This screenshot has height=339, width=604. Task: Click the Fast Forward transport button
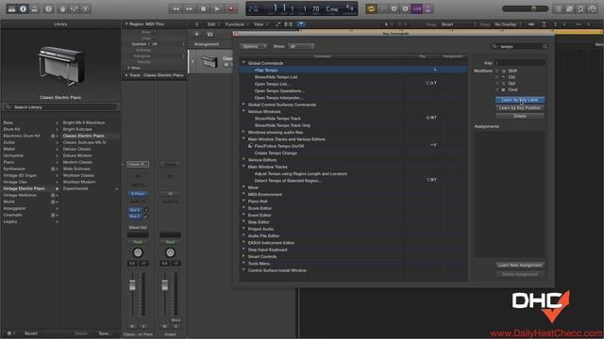click(x=190, y=8)
